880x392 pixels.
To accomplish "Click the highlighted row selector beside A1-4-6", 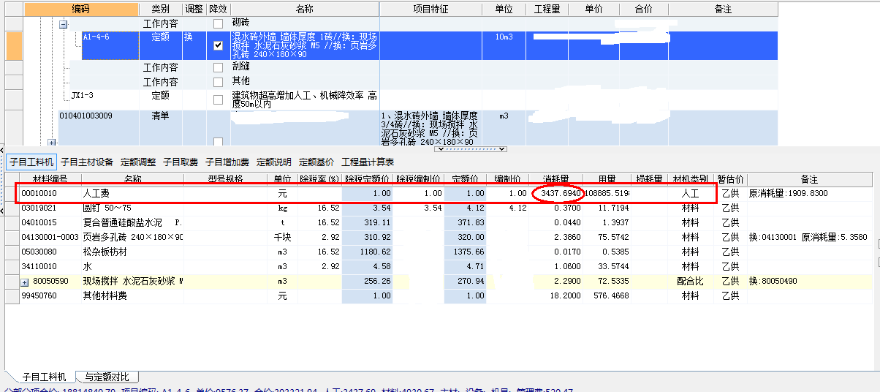I will pyautogui.click(x=14, y=45).
